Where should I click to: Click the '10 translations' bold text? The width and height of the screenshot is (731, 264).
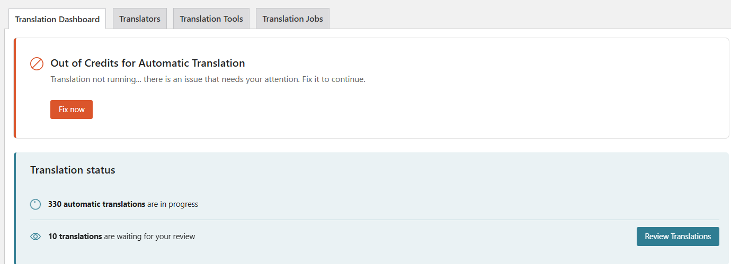pyautogui.click(x=75, y=236)
